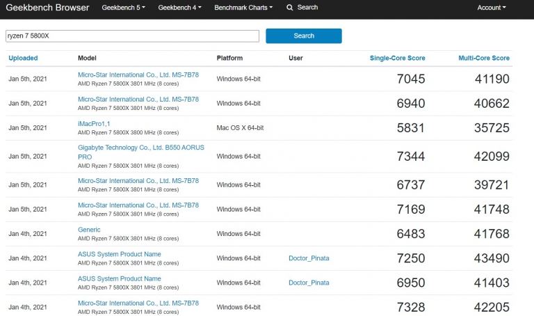Click the Model column header
The width and height of the screenshot is (534, 316).
point(87,58)
